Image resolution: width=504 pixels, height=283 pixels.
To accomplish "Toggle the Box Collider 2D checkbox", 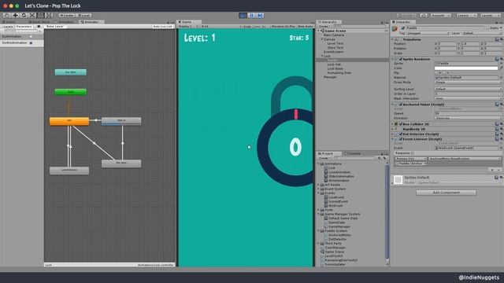I will point(401,124).
